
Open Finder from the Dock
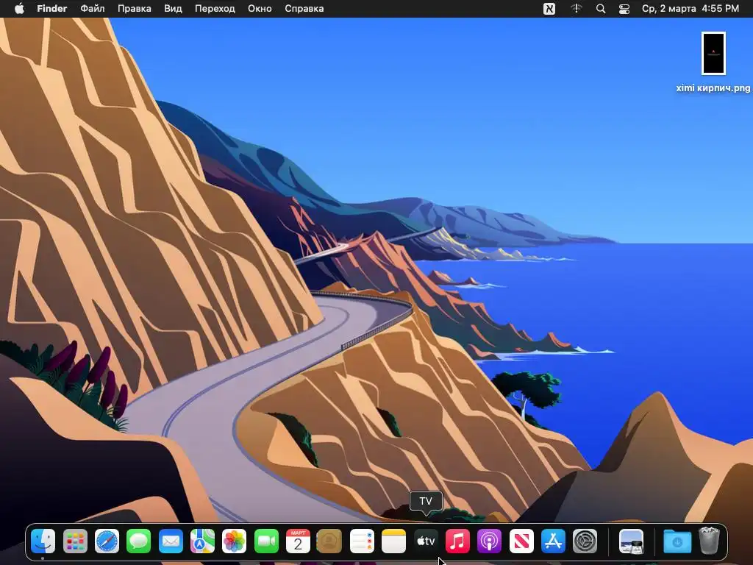coord(43,541)
